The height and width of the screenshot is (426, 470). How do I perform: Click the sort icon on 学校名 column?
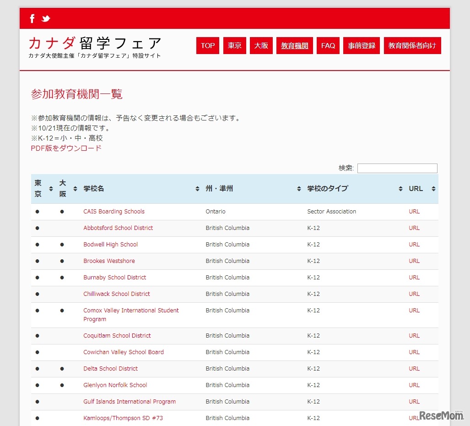pos(197,188)
